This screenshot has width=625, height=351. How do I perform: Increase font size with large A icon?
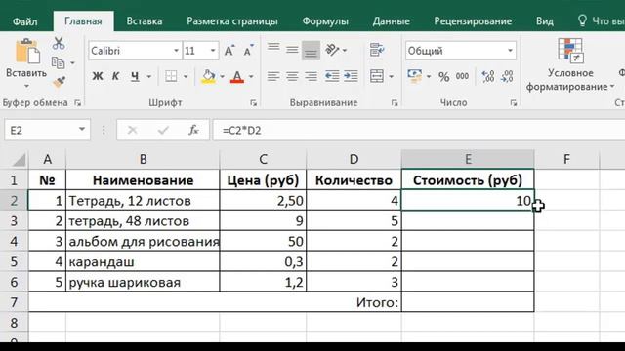point(229,51)
